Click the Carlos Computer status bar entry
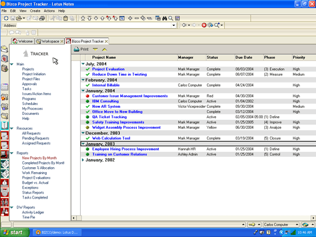Viewport: 316px width, 237px height. 281,224
